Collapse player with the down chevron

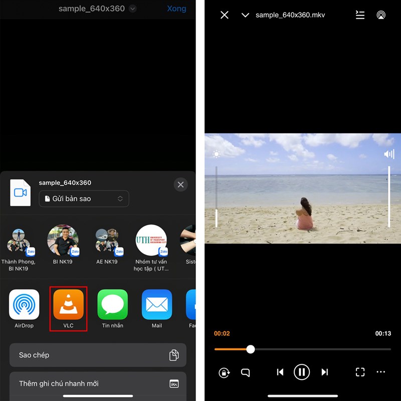pyautogui.click(x=245, y=15)
